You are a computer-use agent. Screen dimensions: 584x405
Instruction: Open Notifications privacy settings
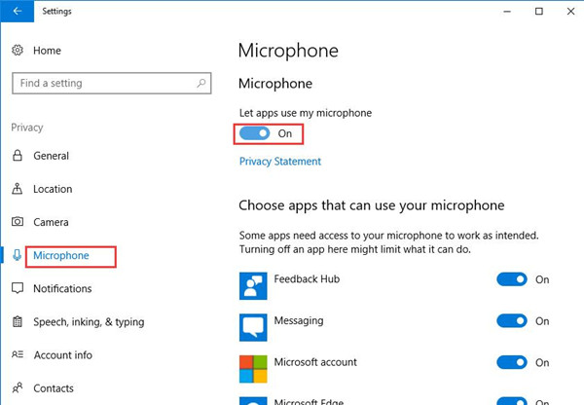(x=62, y=288)
